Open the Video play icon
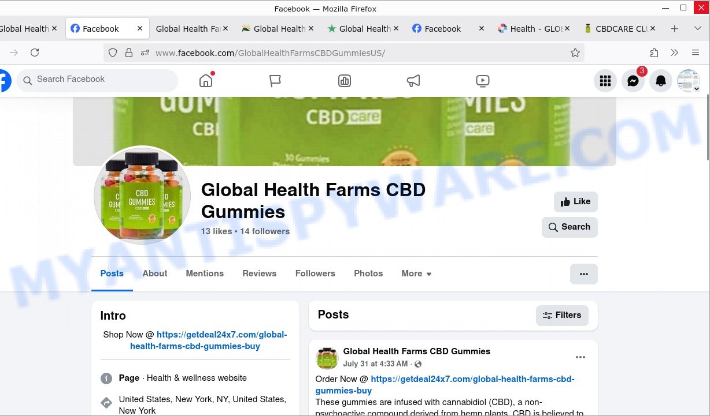 click(x=483, y=81)
